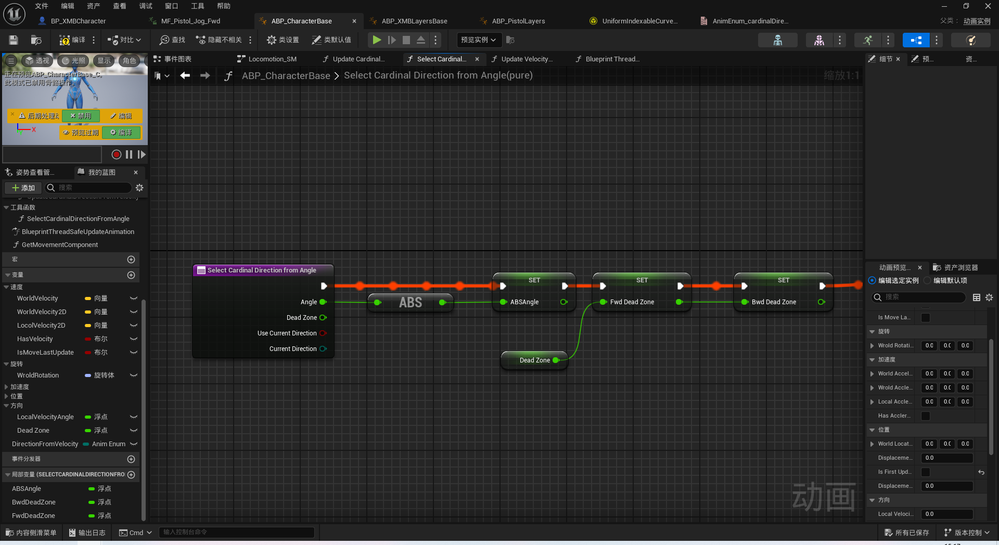Switch to Skeletal Mesh mode icon
This screenshot has height=545, width=999.
pos(819,40)
